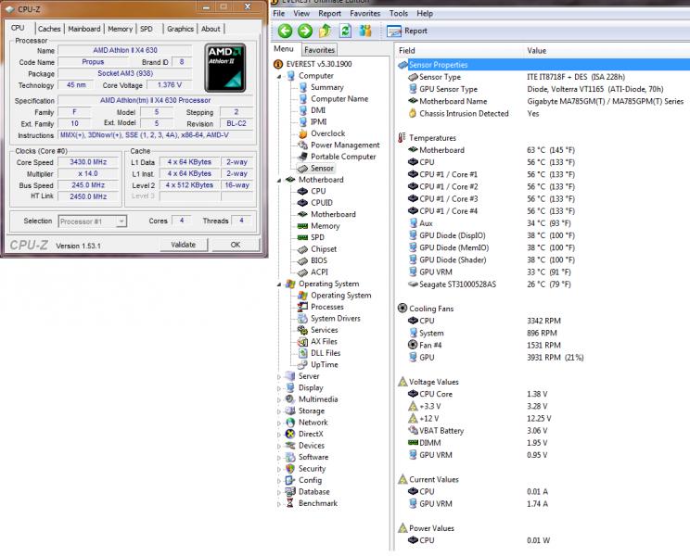Expand the Storage tree node
Image resolution: width=690 pixels, height=556 pixels.
click(x=279, y=411)
